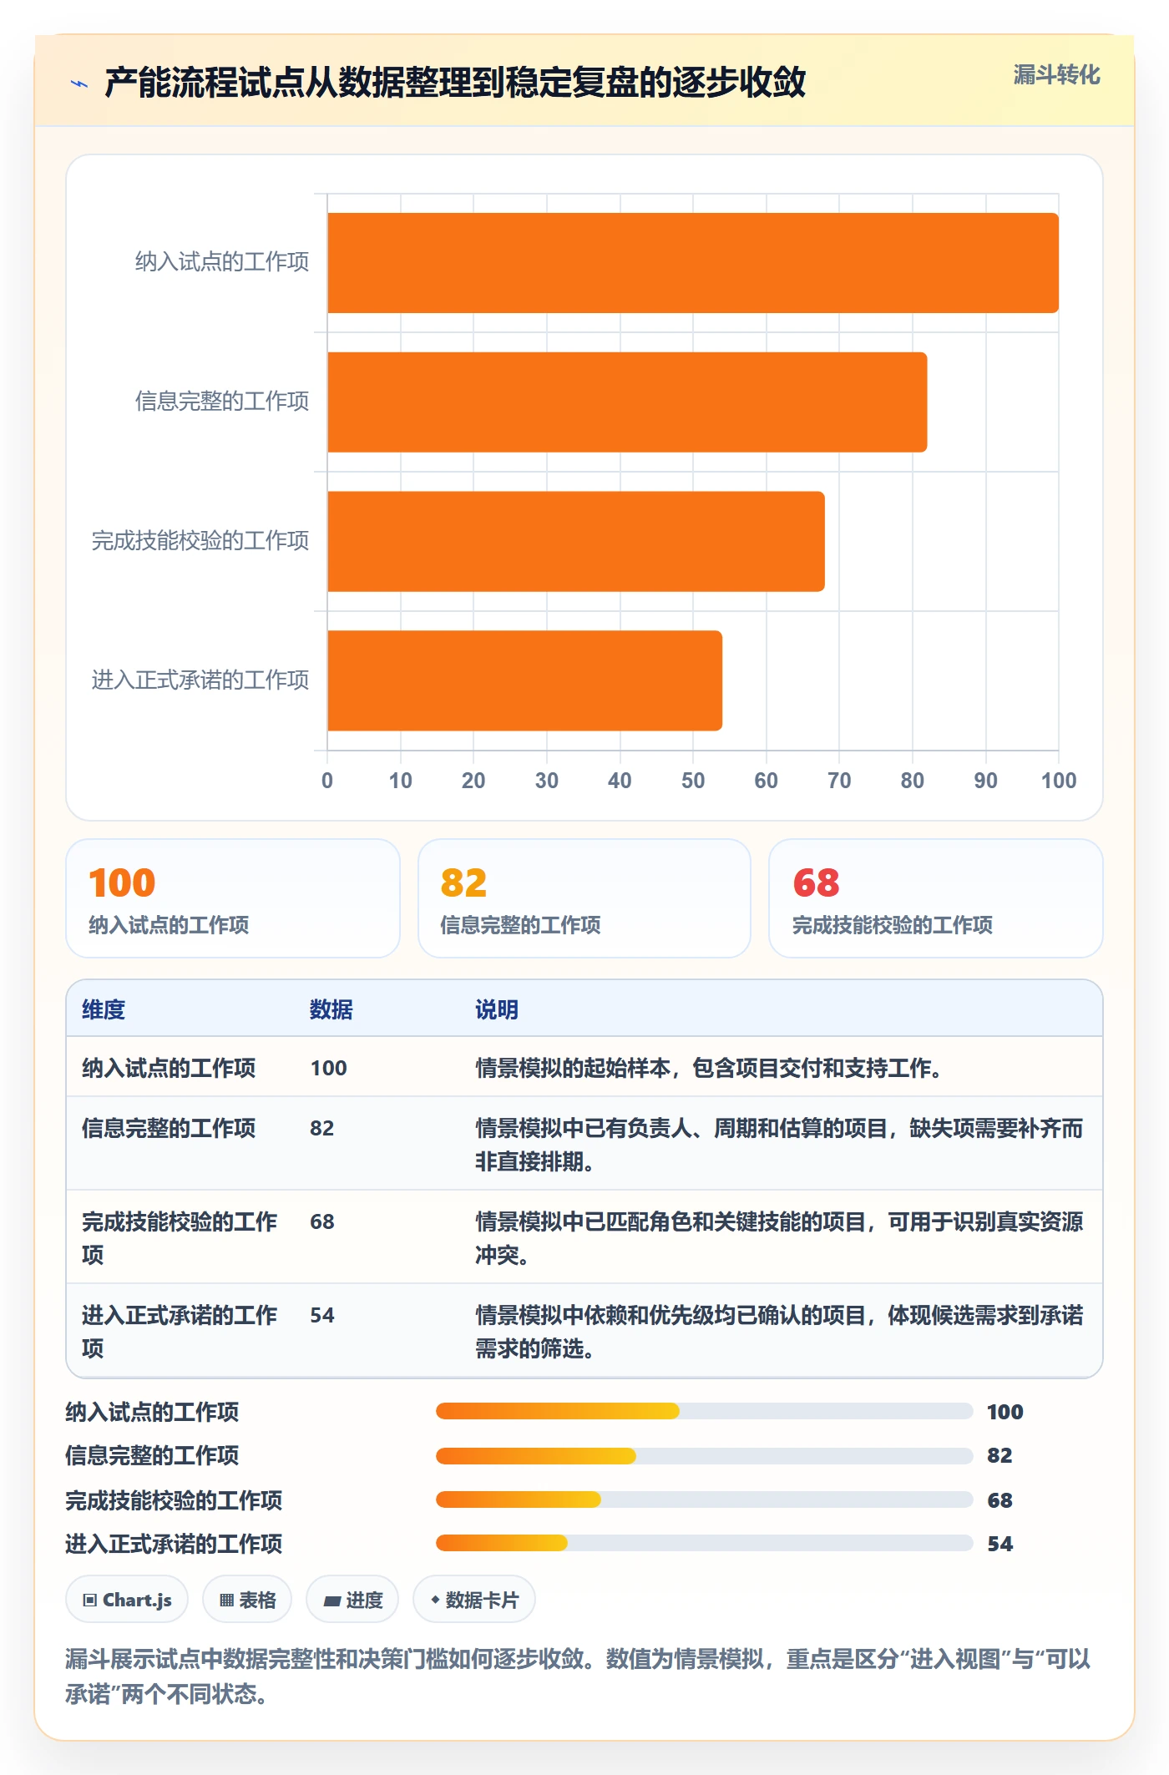Click progress bar for 信息完整的工作项

(704, 1455)
